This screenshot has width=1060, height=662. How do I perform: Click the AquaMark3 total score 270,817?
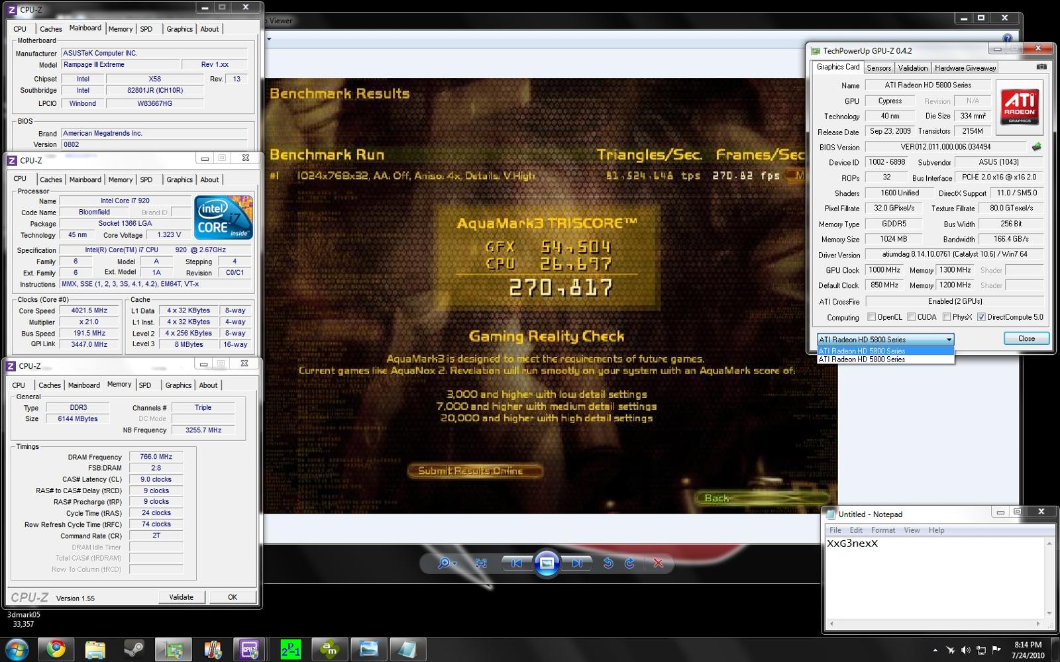pyautogui.click(x=560, y=288)
